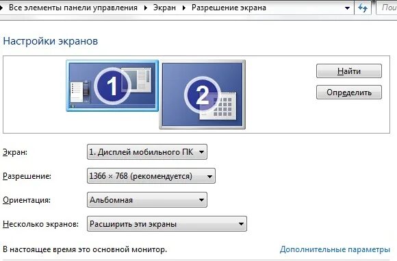Open the Дополнительные параметры link
The image size is (397, 261).
pos(335,249)
